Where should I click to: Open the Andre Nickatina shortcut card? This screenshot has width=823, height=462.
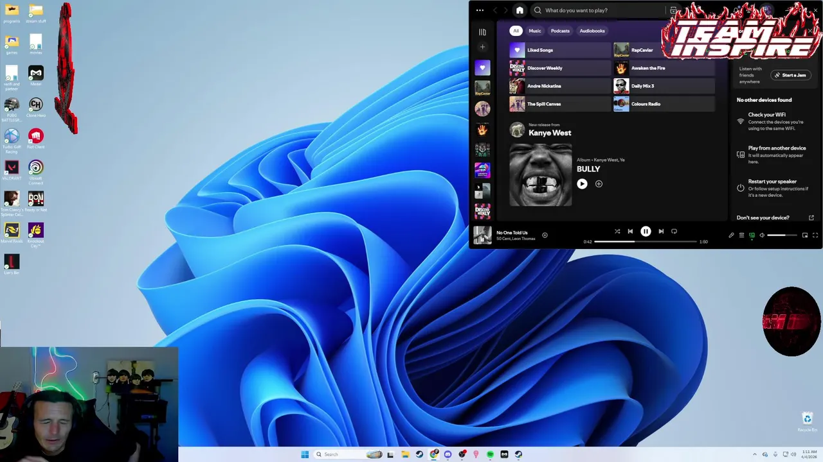(559, 86)
